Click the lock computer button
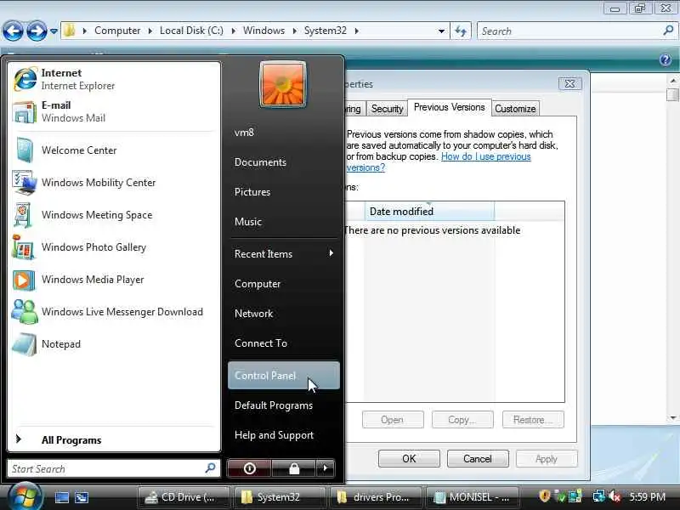The width and height of the screenshot is (680, 510). tap(294, 468)
